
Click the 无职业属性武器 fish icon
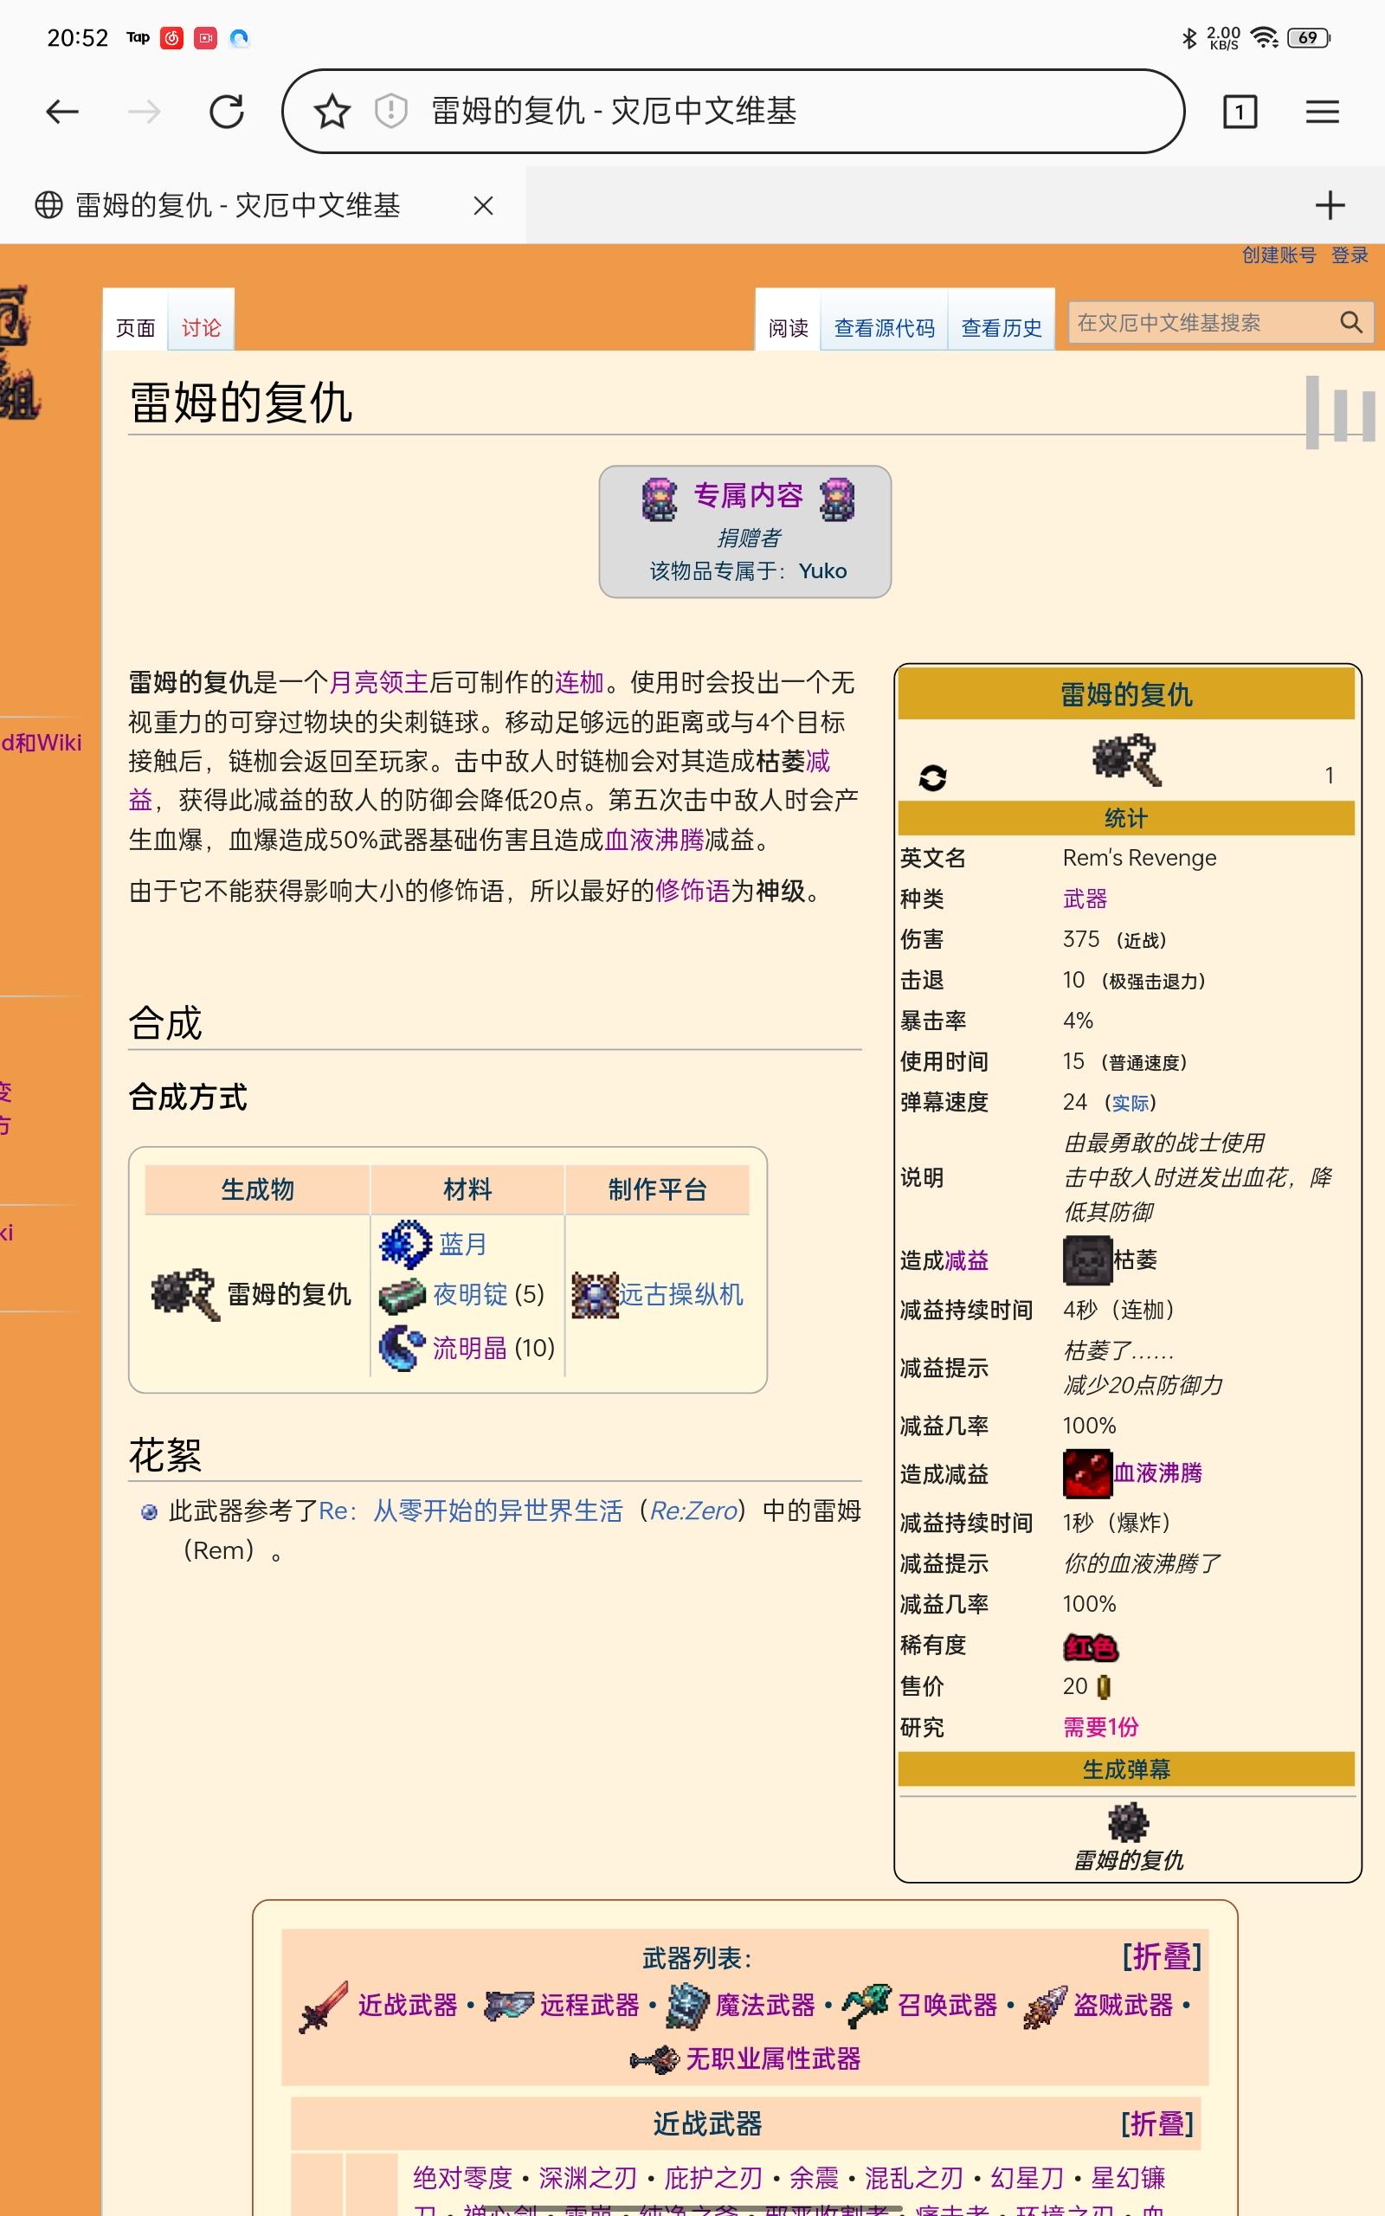(x=654, y=2060)
